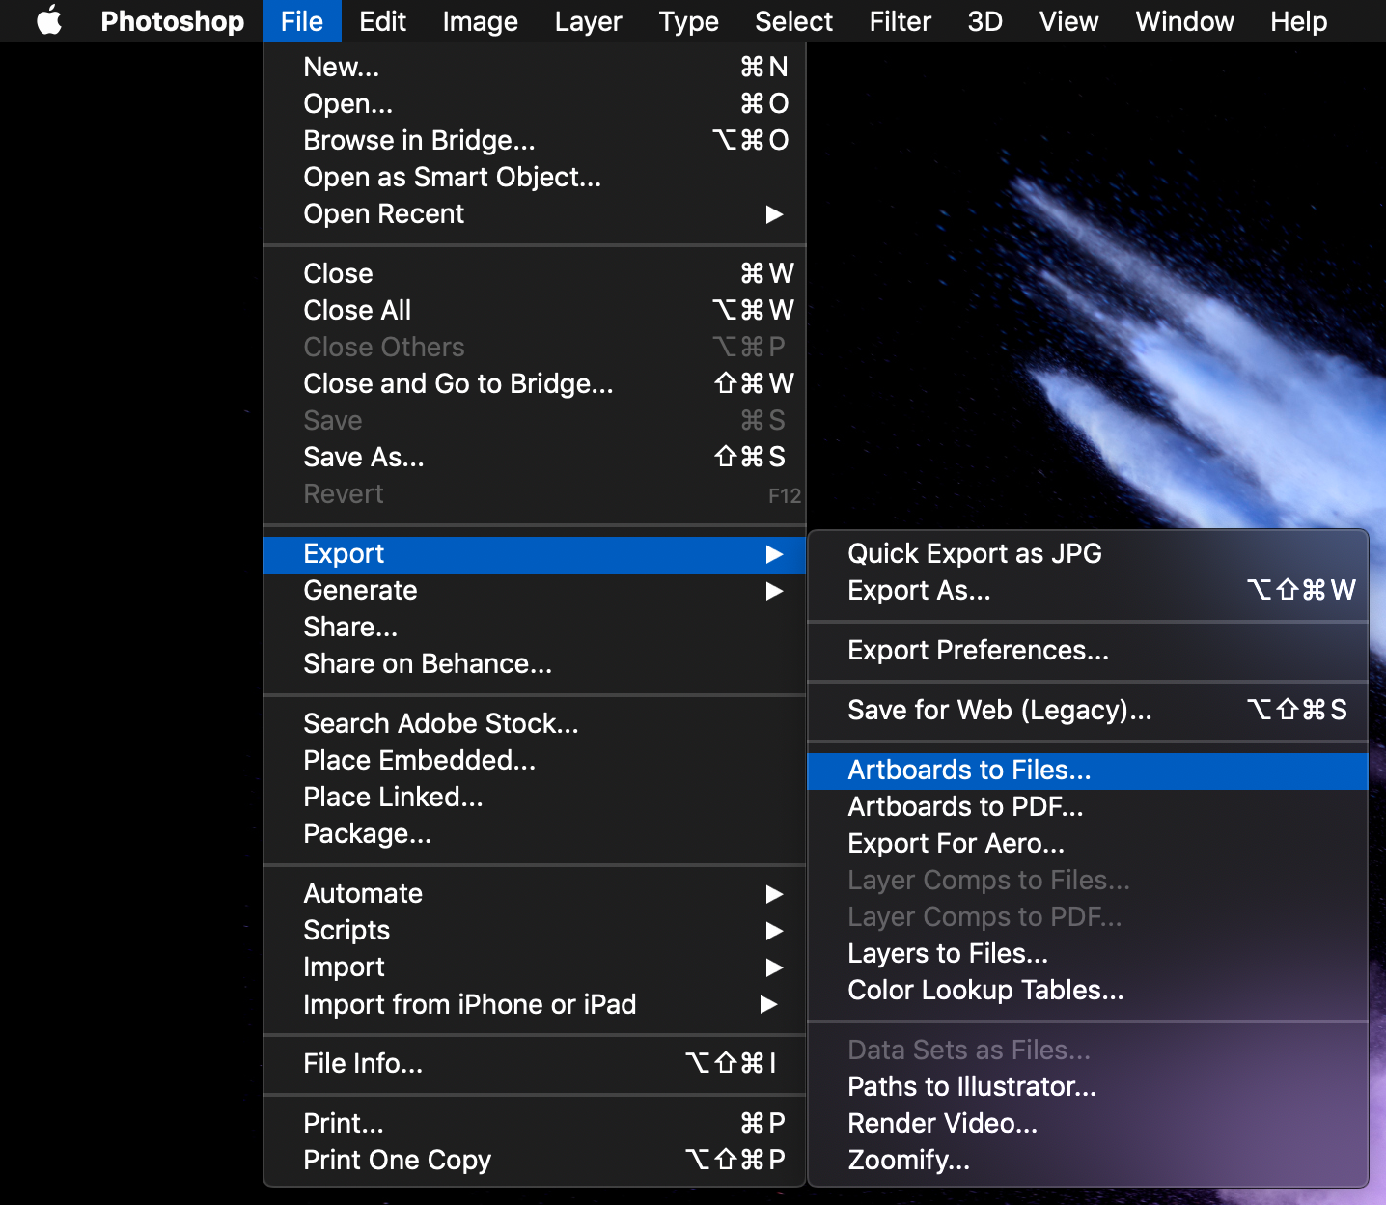Select Browse in Bridge...
The image size is (1386, 1205).
tap(535, 140)
